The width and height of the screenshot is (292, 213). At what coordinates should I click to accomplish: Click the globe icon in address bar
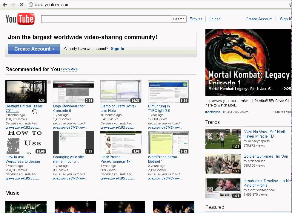coord(31,5)
